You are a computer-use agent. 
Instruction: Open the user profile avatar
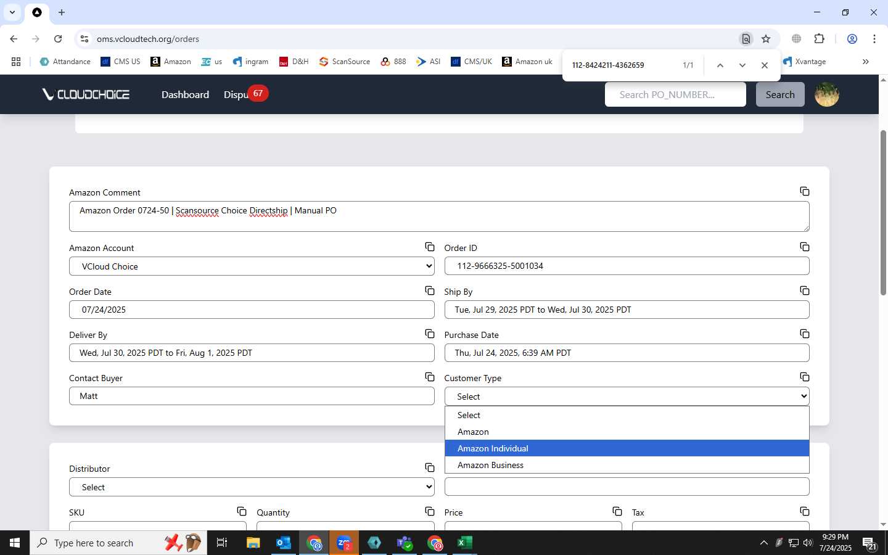coord(826,94)
